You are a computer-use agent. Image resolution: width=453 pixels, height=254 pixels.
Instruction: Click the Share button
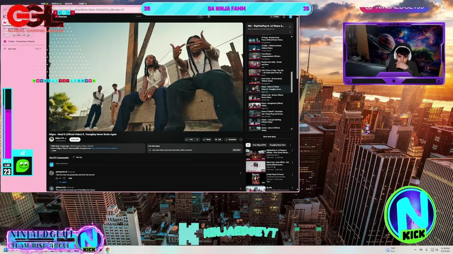pyautogui.click(x=206, y=139)
